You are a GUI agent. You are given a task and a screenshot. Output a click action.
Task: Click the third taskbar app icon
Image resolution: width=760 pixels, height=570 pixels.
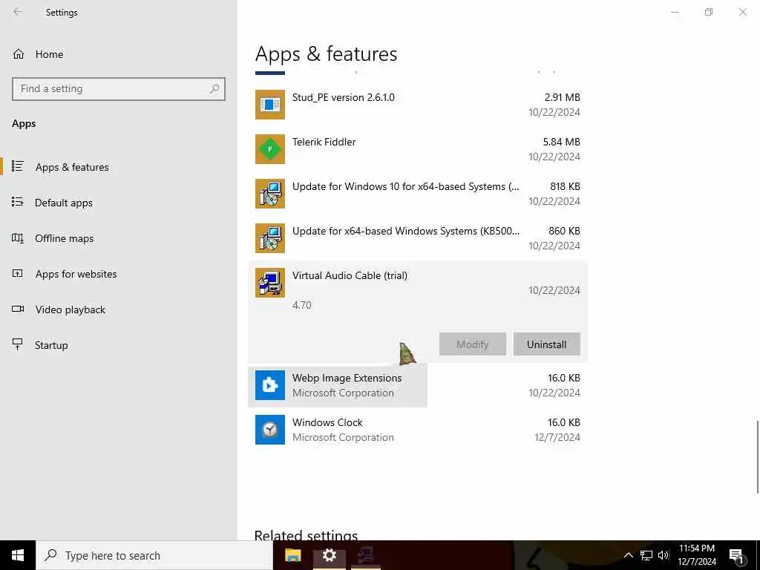(365, 555)
